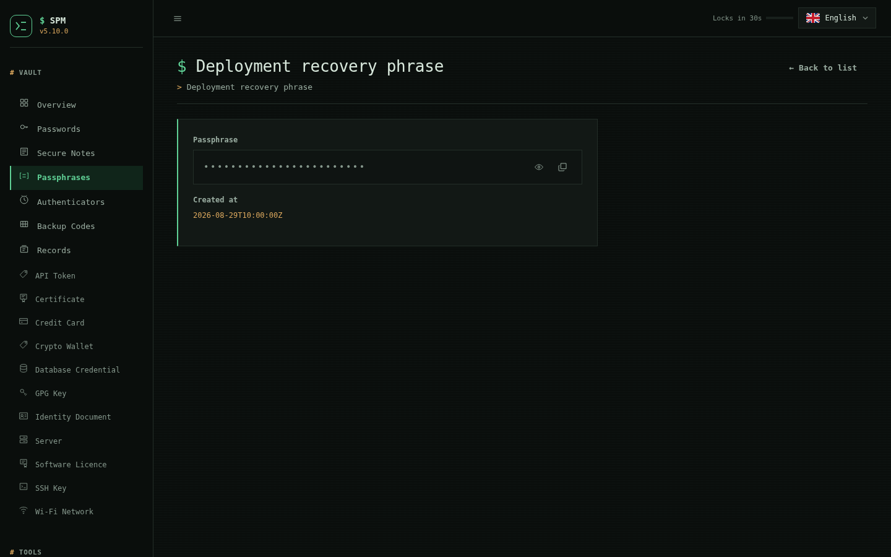Click the masked passphrase field

point(387,167)
